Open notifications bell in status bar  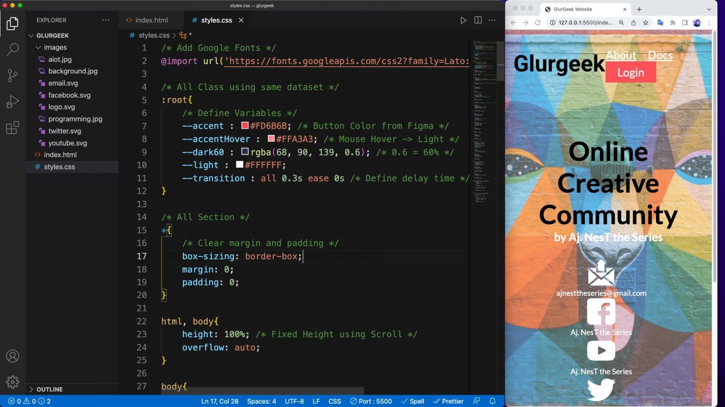click(492, 401)
